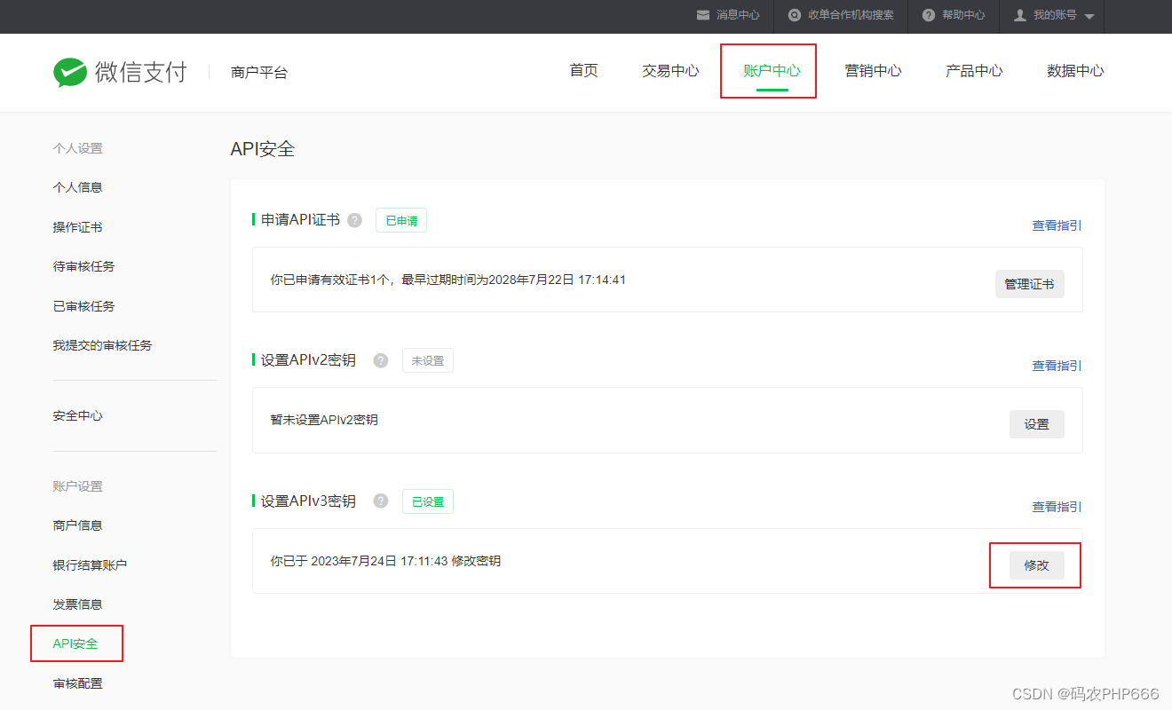This screenshot has height=710, width=1172.
Task: Click the help icon beside 设置APIv2密钥
Action: click(x=381, y=360)
